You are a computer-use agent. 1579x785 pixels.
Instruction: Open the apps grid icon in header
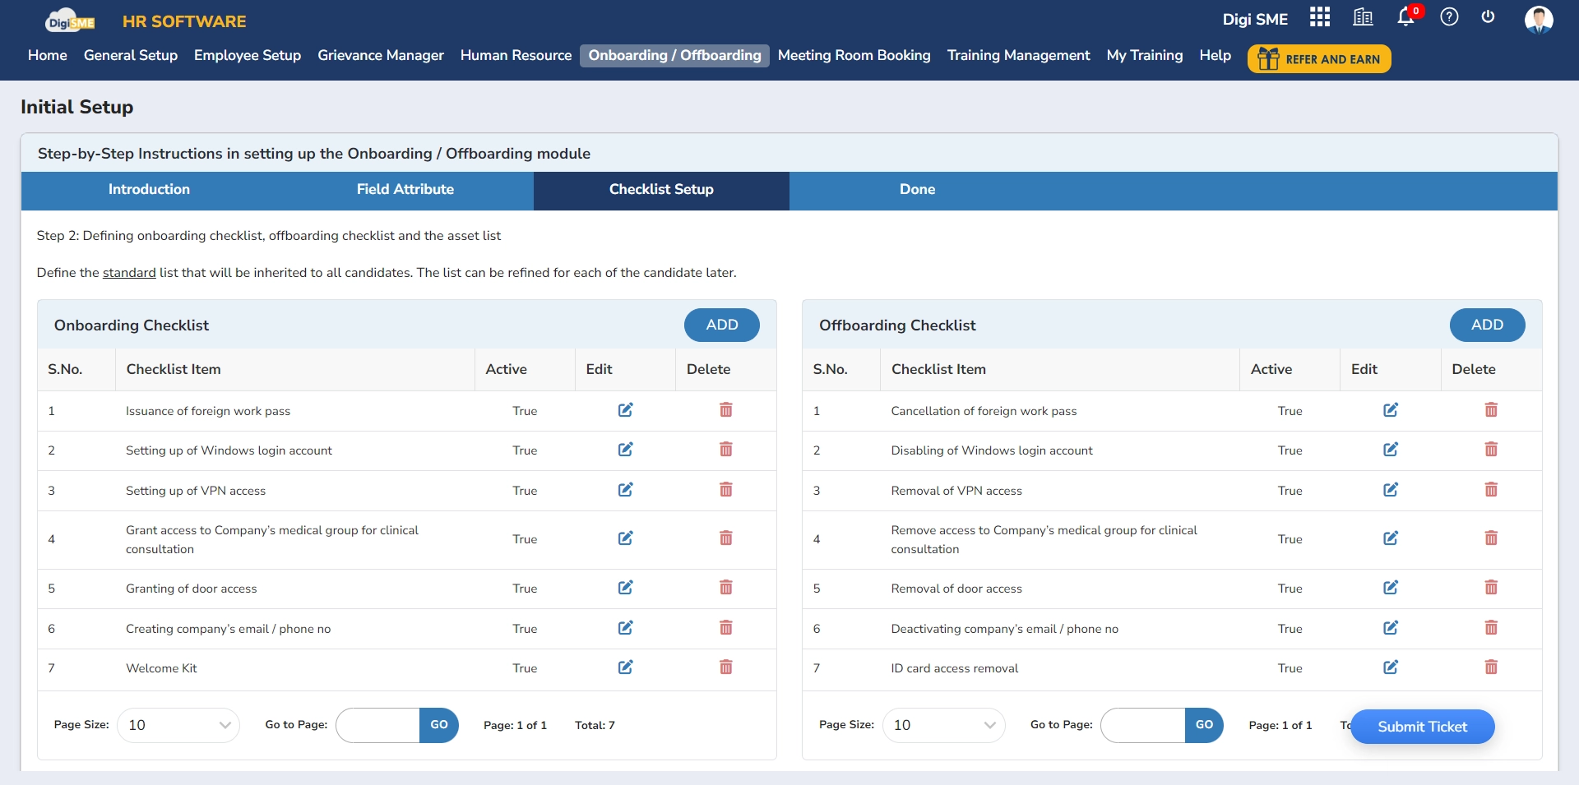pos(1319,17)
